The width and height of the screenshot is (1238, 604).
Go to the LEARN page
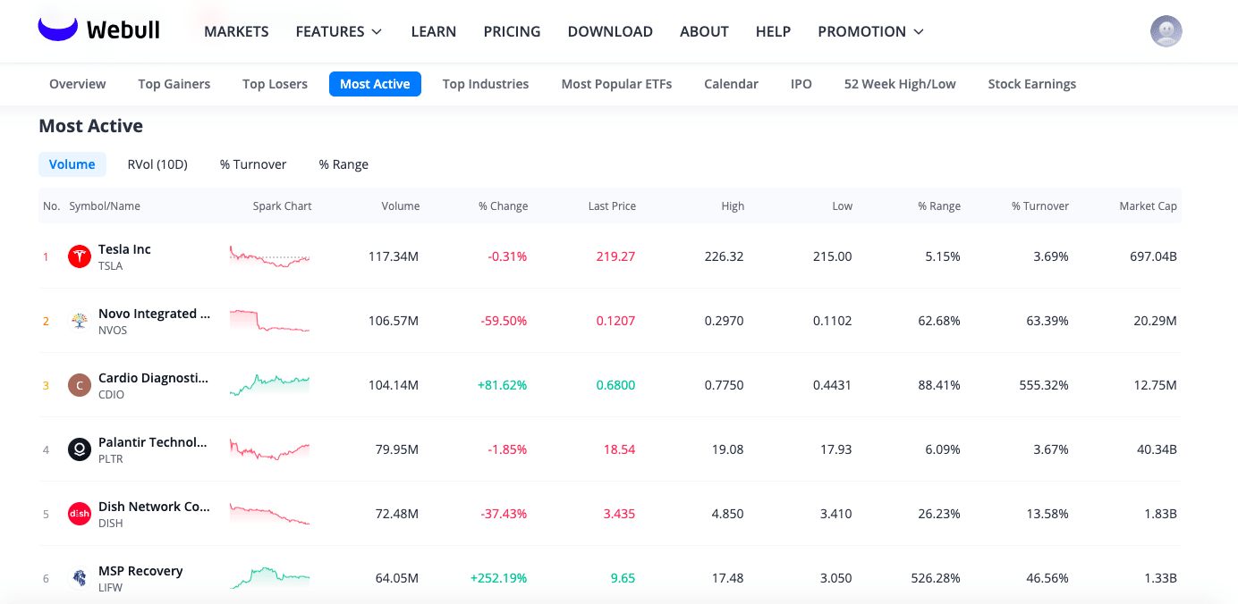click(434, 31)
